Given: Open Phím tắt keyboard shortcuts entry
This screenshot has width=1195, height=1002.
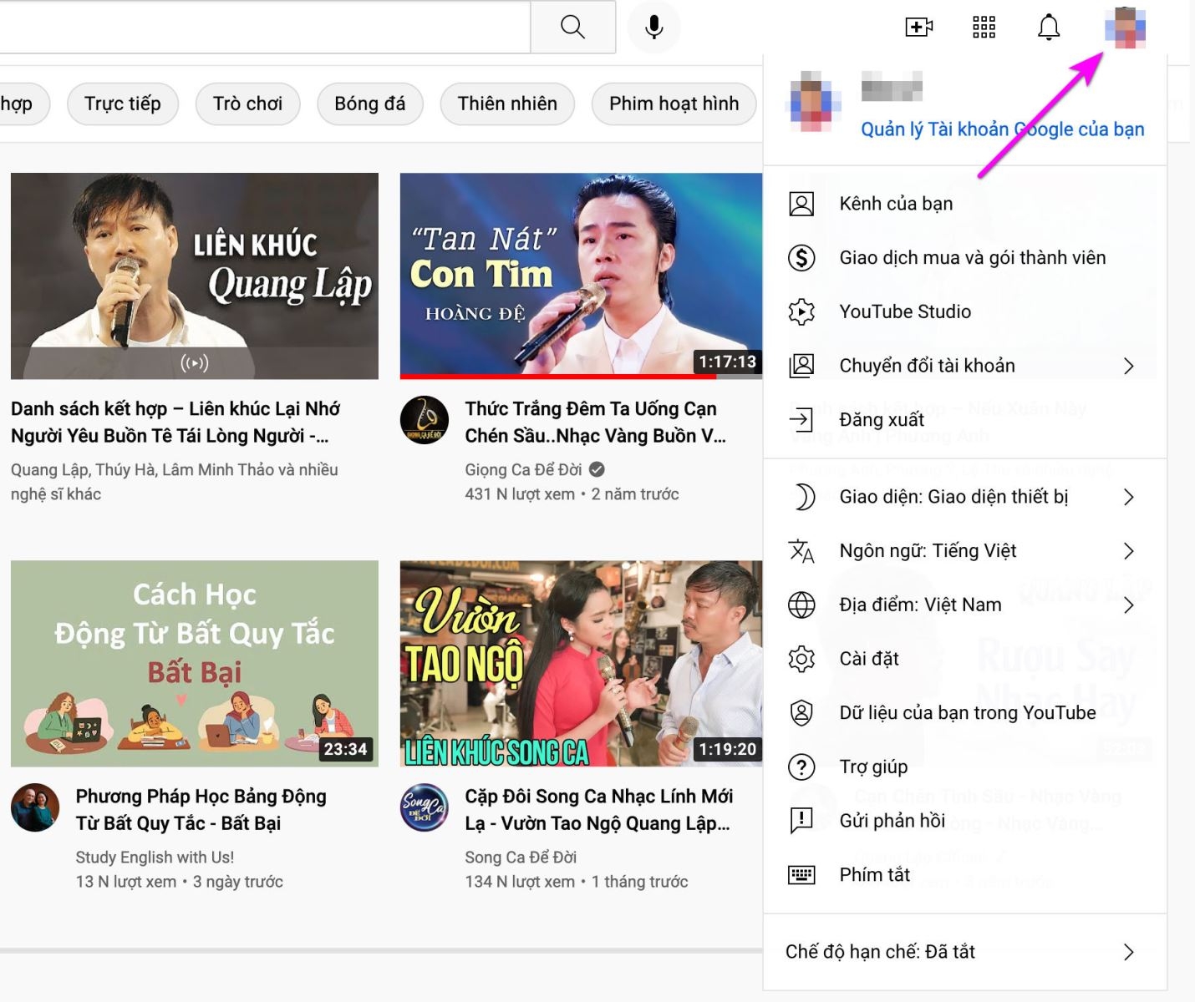Looking at the screenshot, I should [x=875, y=874].
